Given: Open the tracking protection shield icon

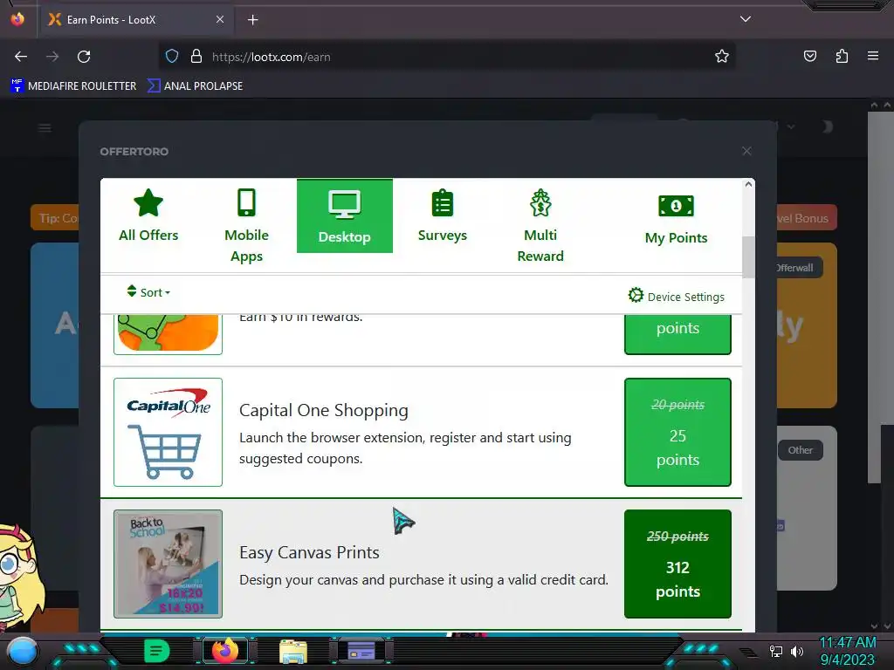Looking at the screenshot, I should coord(172,57).
